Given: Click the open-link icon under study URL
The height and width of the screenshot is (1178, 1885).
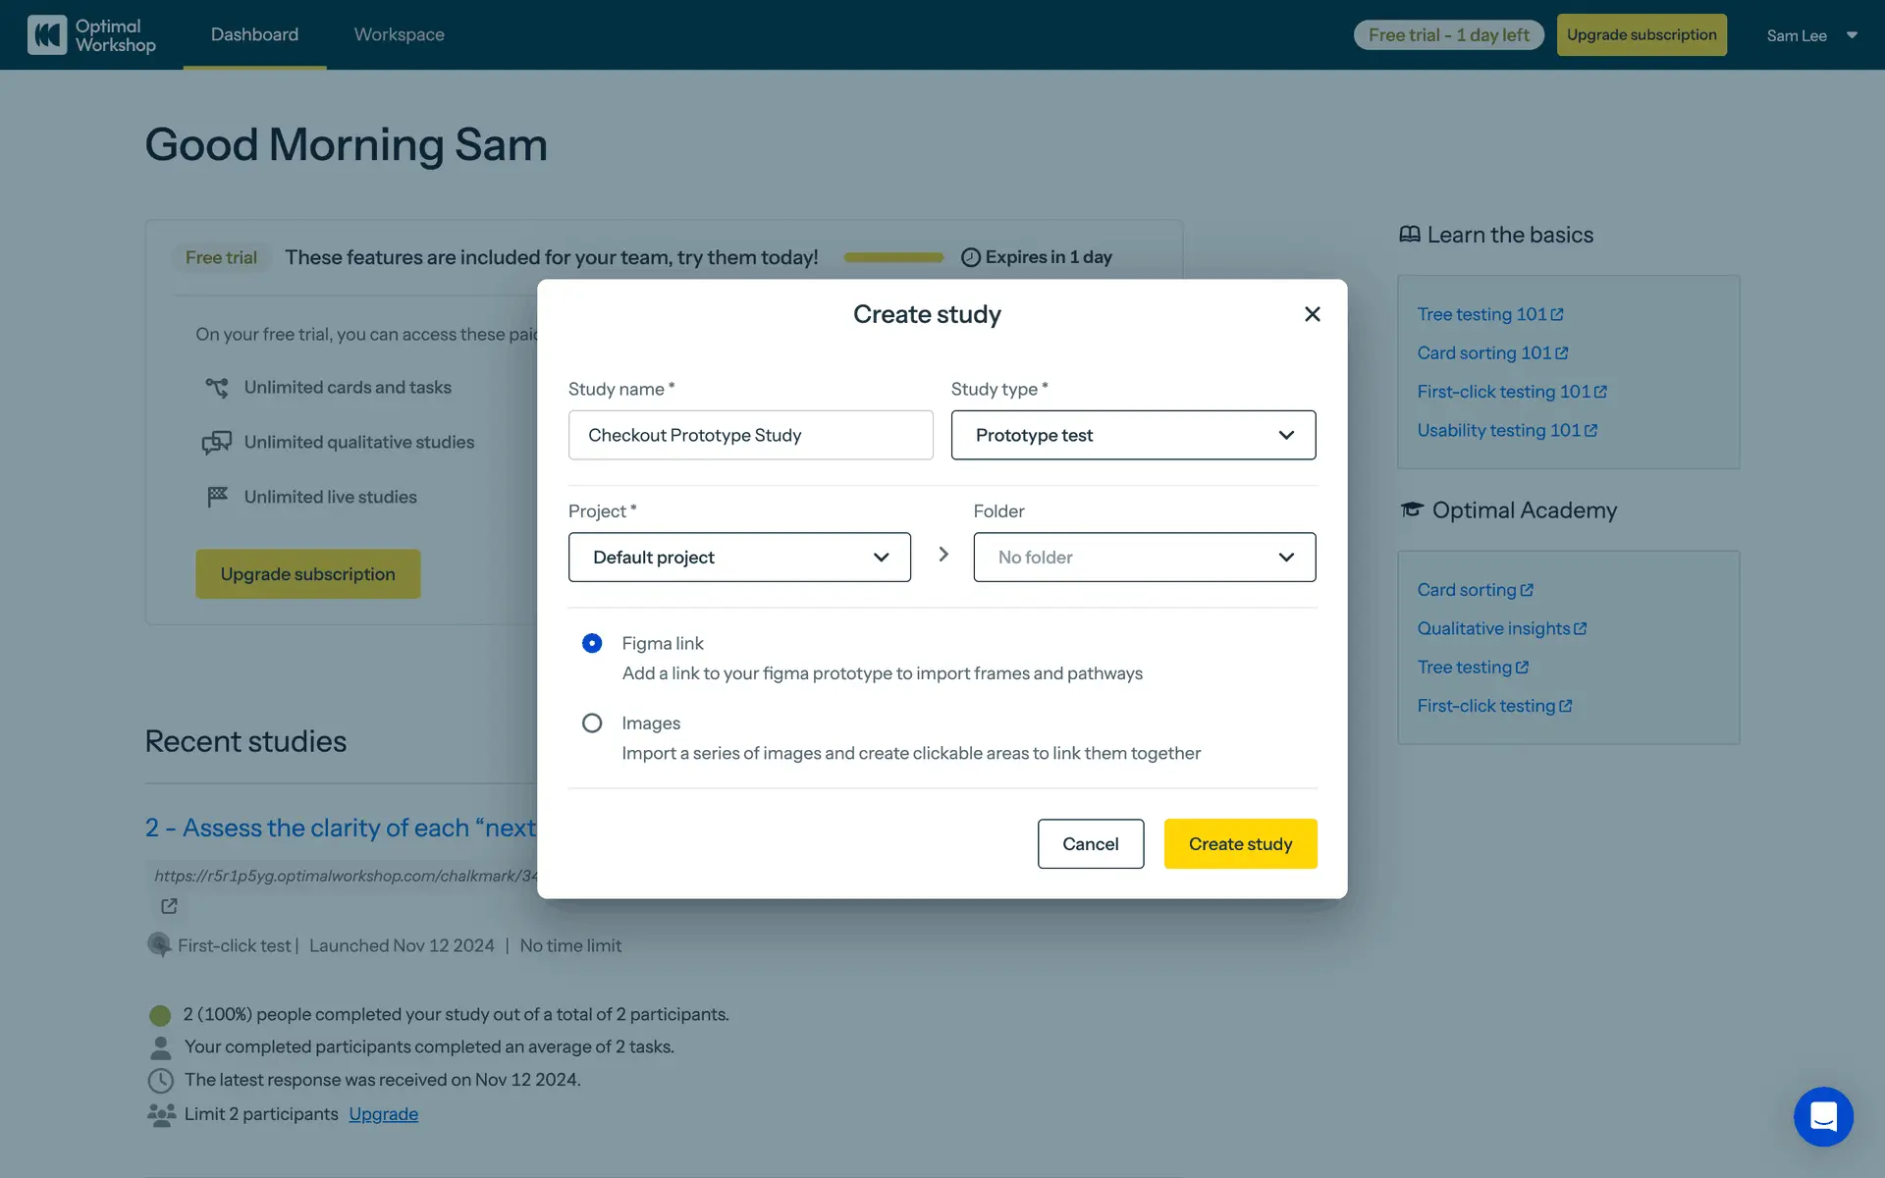Looking at the screenshot, I should (169, 906).
